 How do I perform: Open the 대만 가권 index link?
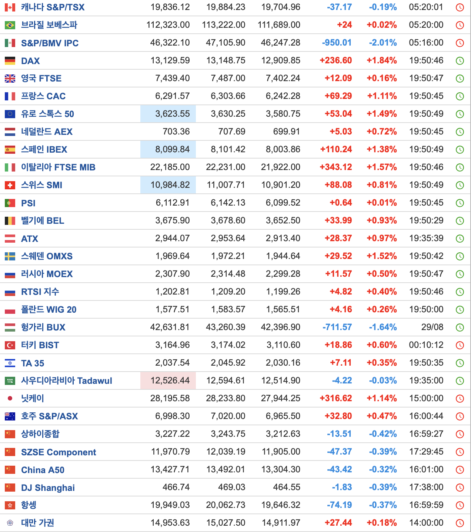[x=37, y=523]
